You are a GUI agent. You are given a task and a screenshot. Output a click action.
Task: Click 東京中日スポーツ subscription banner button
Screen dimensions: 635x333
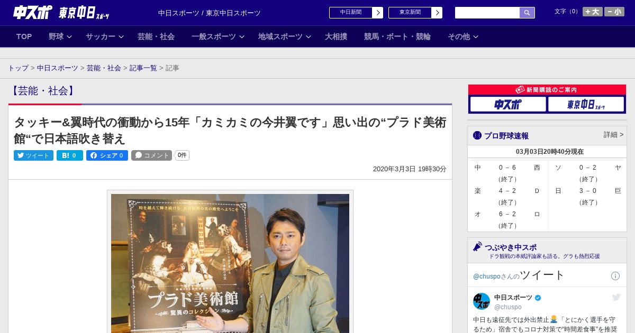click(x=586, y=104)
